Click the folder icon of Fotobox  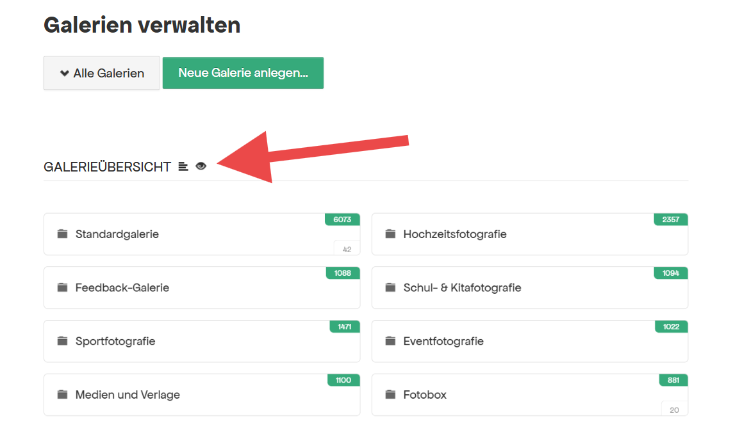click(390, 395)
